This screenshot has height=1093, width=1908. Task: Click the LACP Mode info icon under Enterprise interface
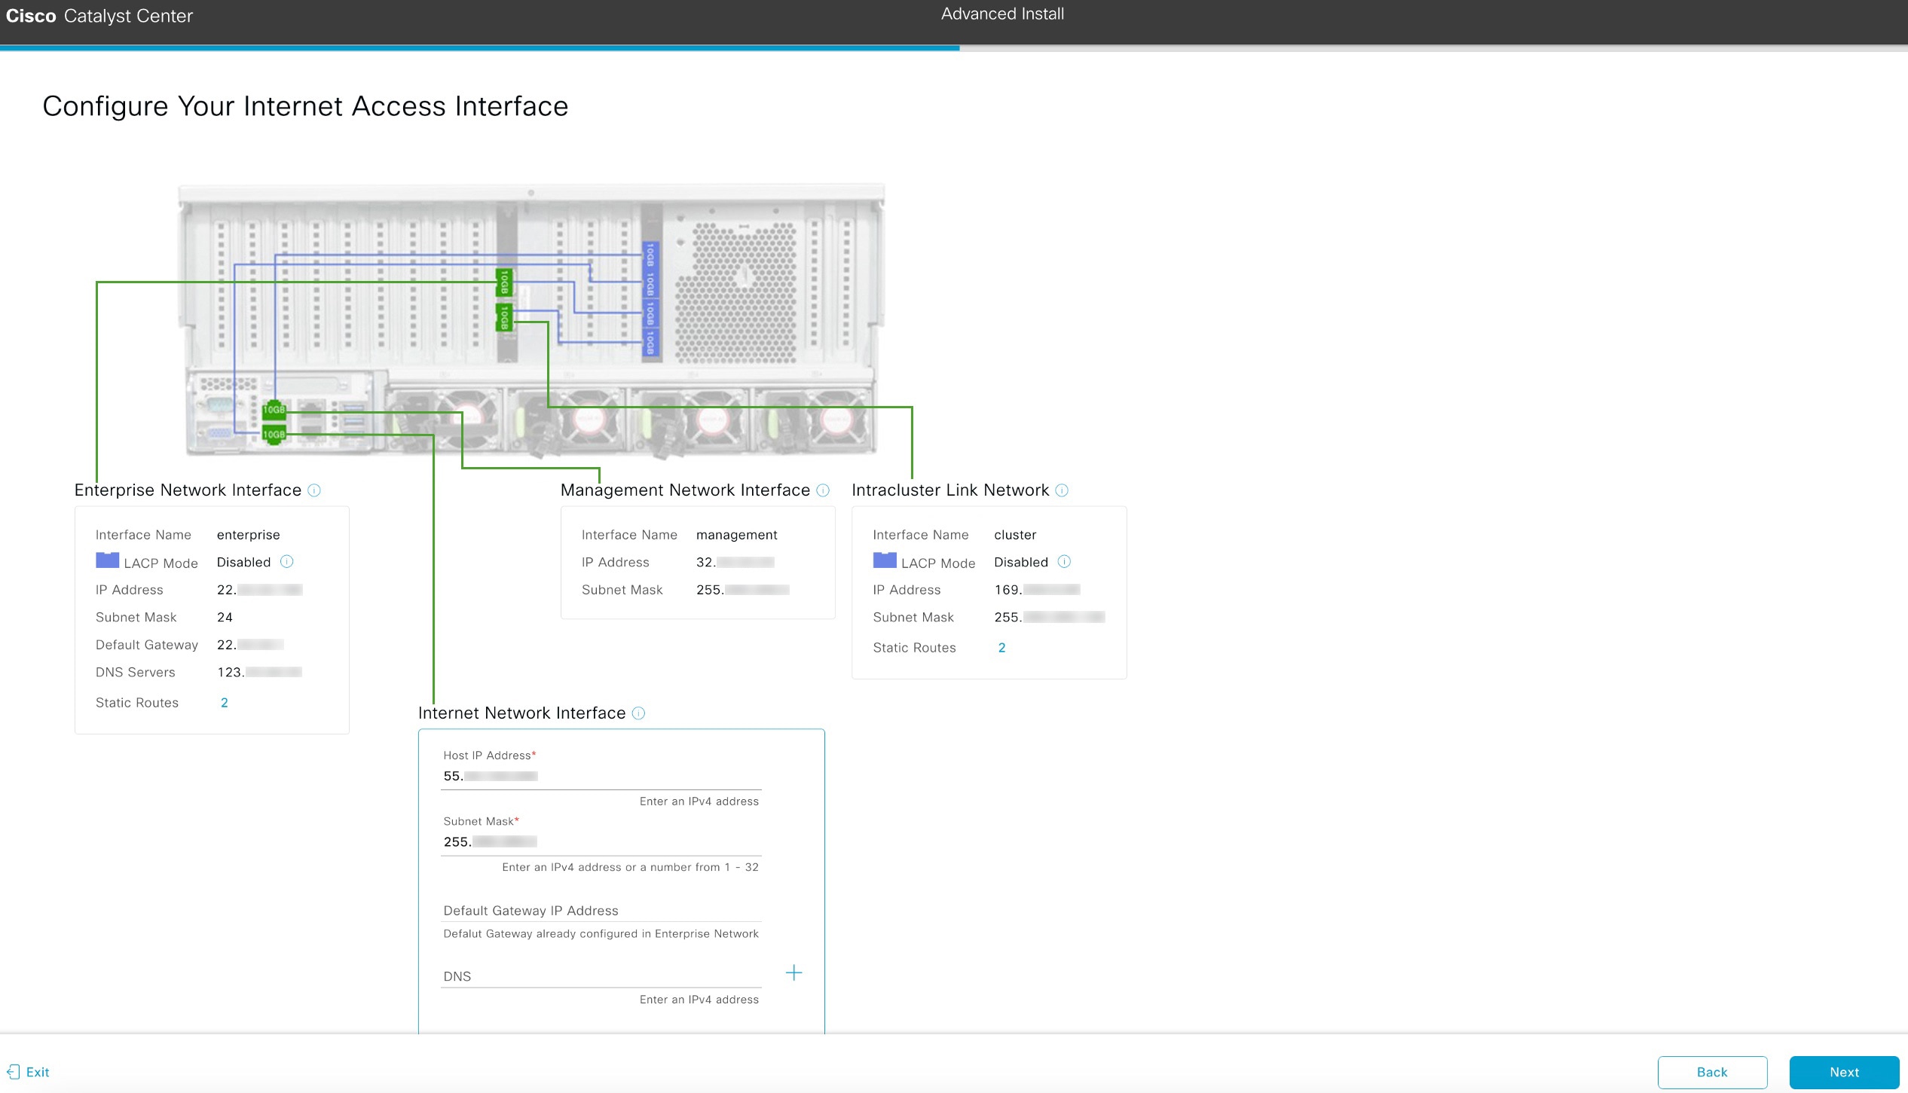pyautogui.click(x=286, y=560)
